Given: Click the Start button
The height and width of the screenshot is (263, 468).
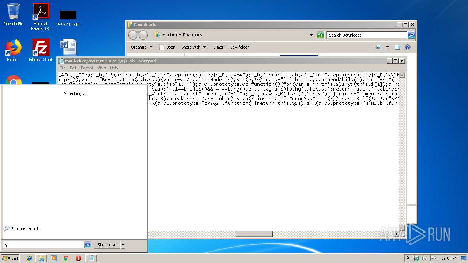Looking at the screenshot, I should click(10, 258).
